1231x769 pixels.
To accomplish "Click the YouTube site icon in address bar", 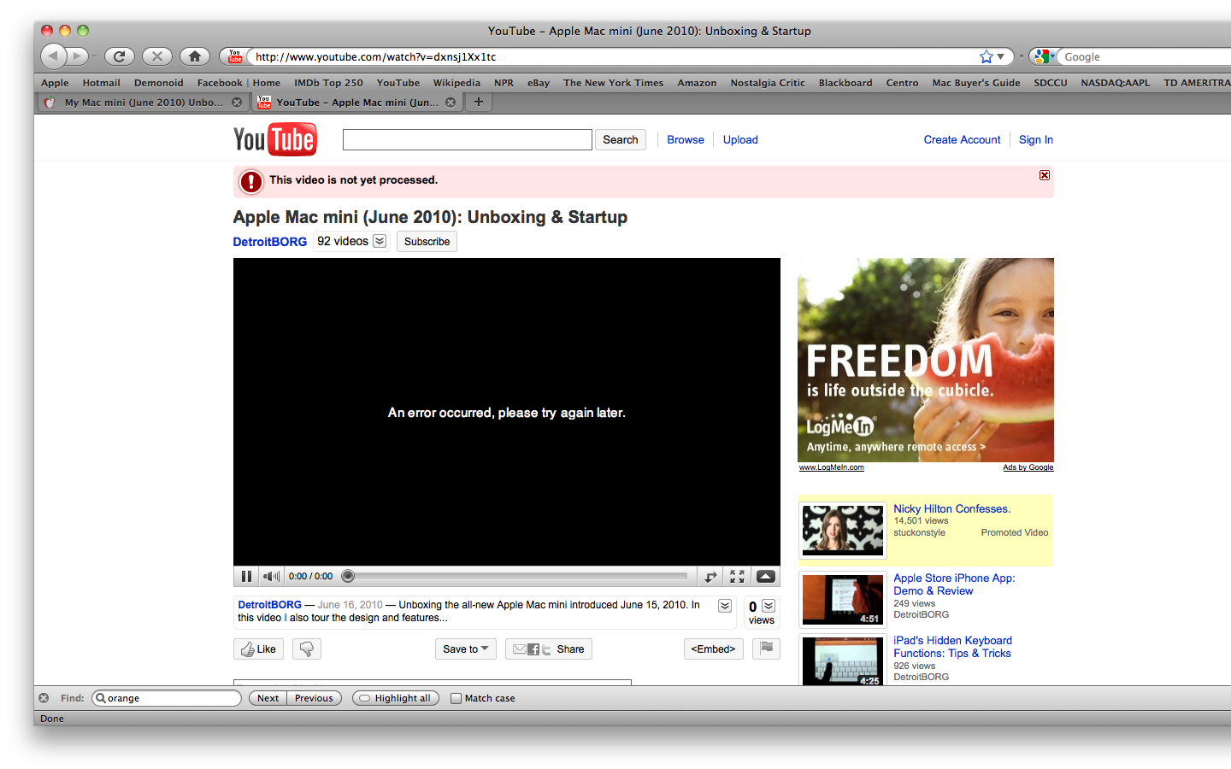I will pyautogui.click(x=235, y=56).
